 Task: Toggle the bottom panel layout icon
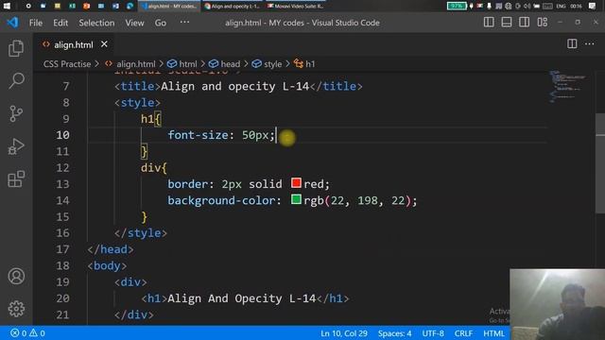(507, 23)
